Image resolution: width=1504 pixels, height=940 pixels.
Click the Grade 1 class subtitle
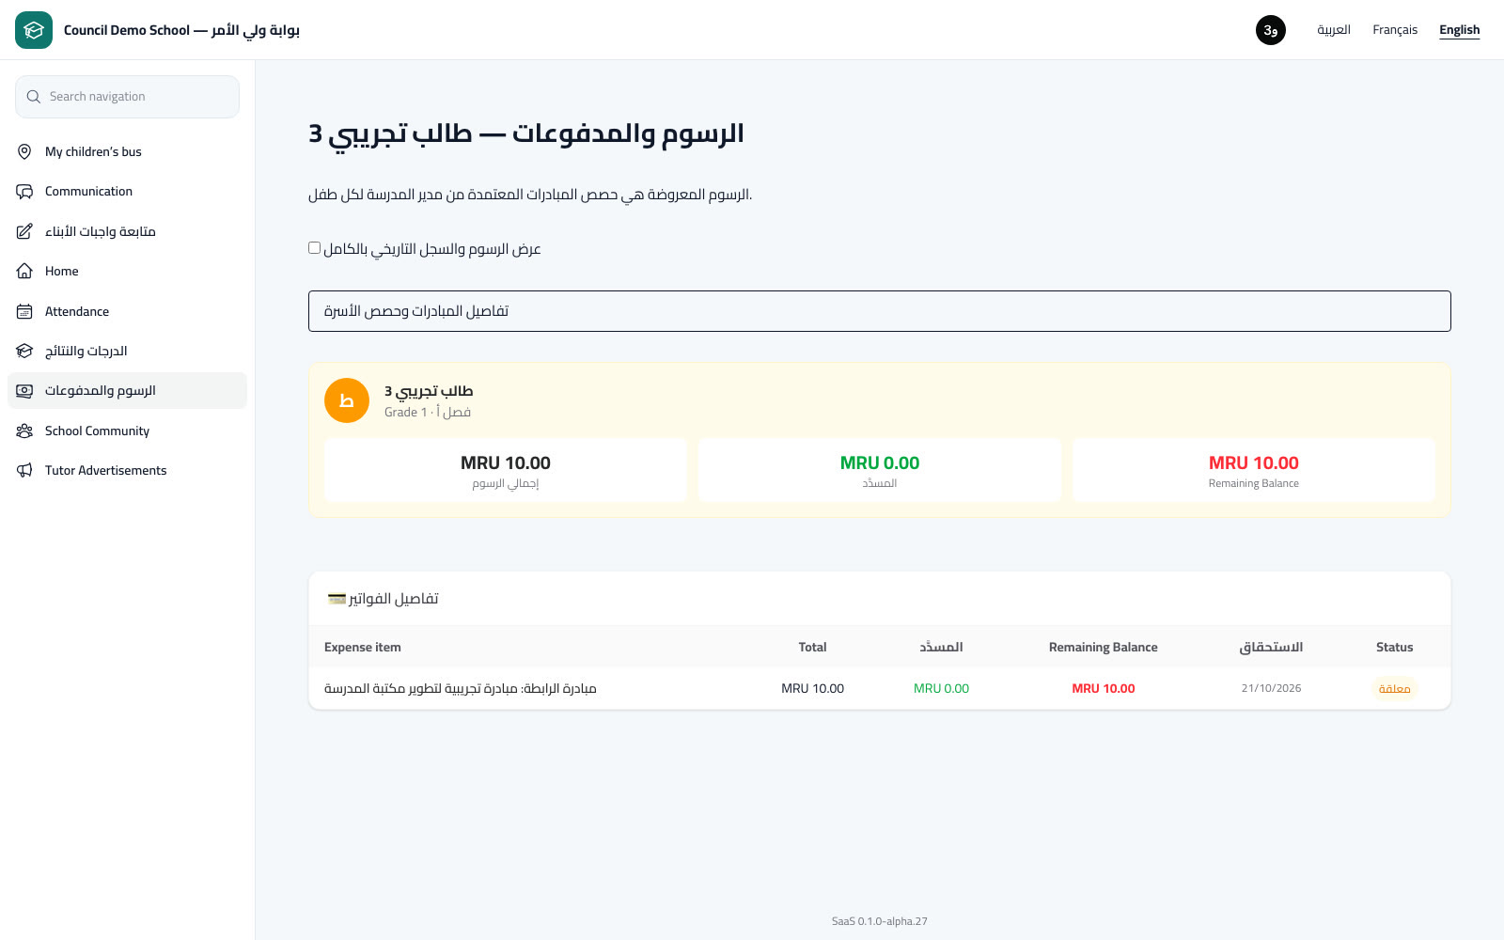(428, 412)
